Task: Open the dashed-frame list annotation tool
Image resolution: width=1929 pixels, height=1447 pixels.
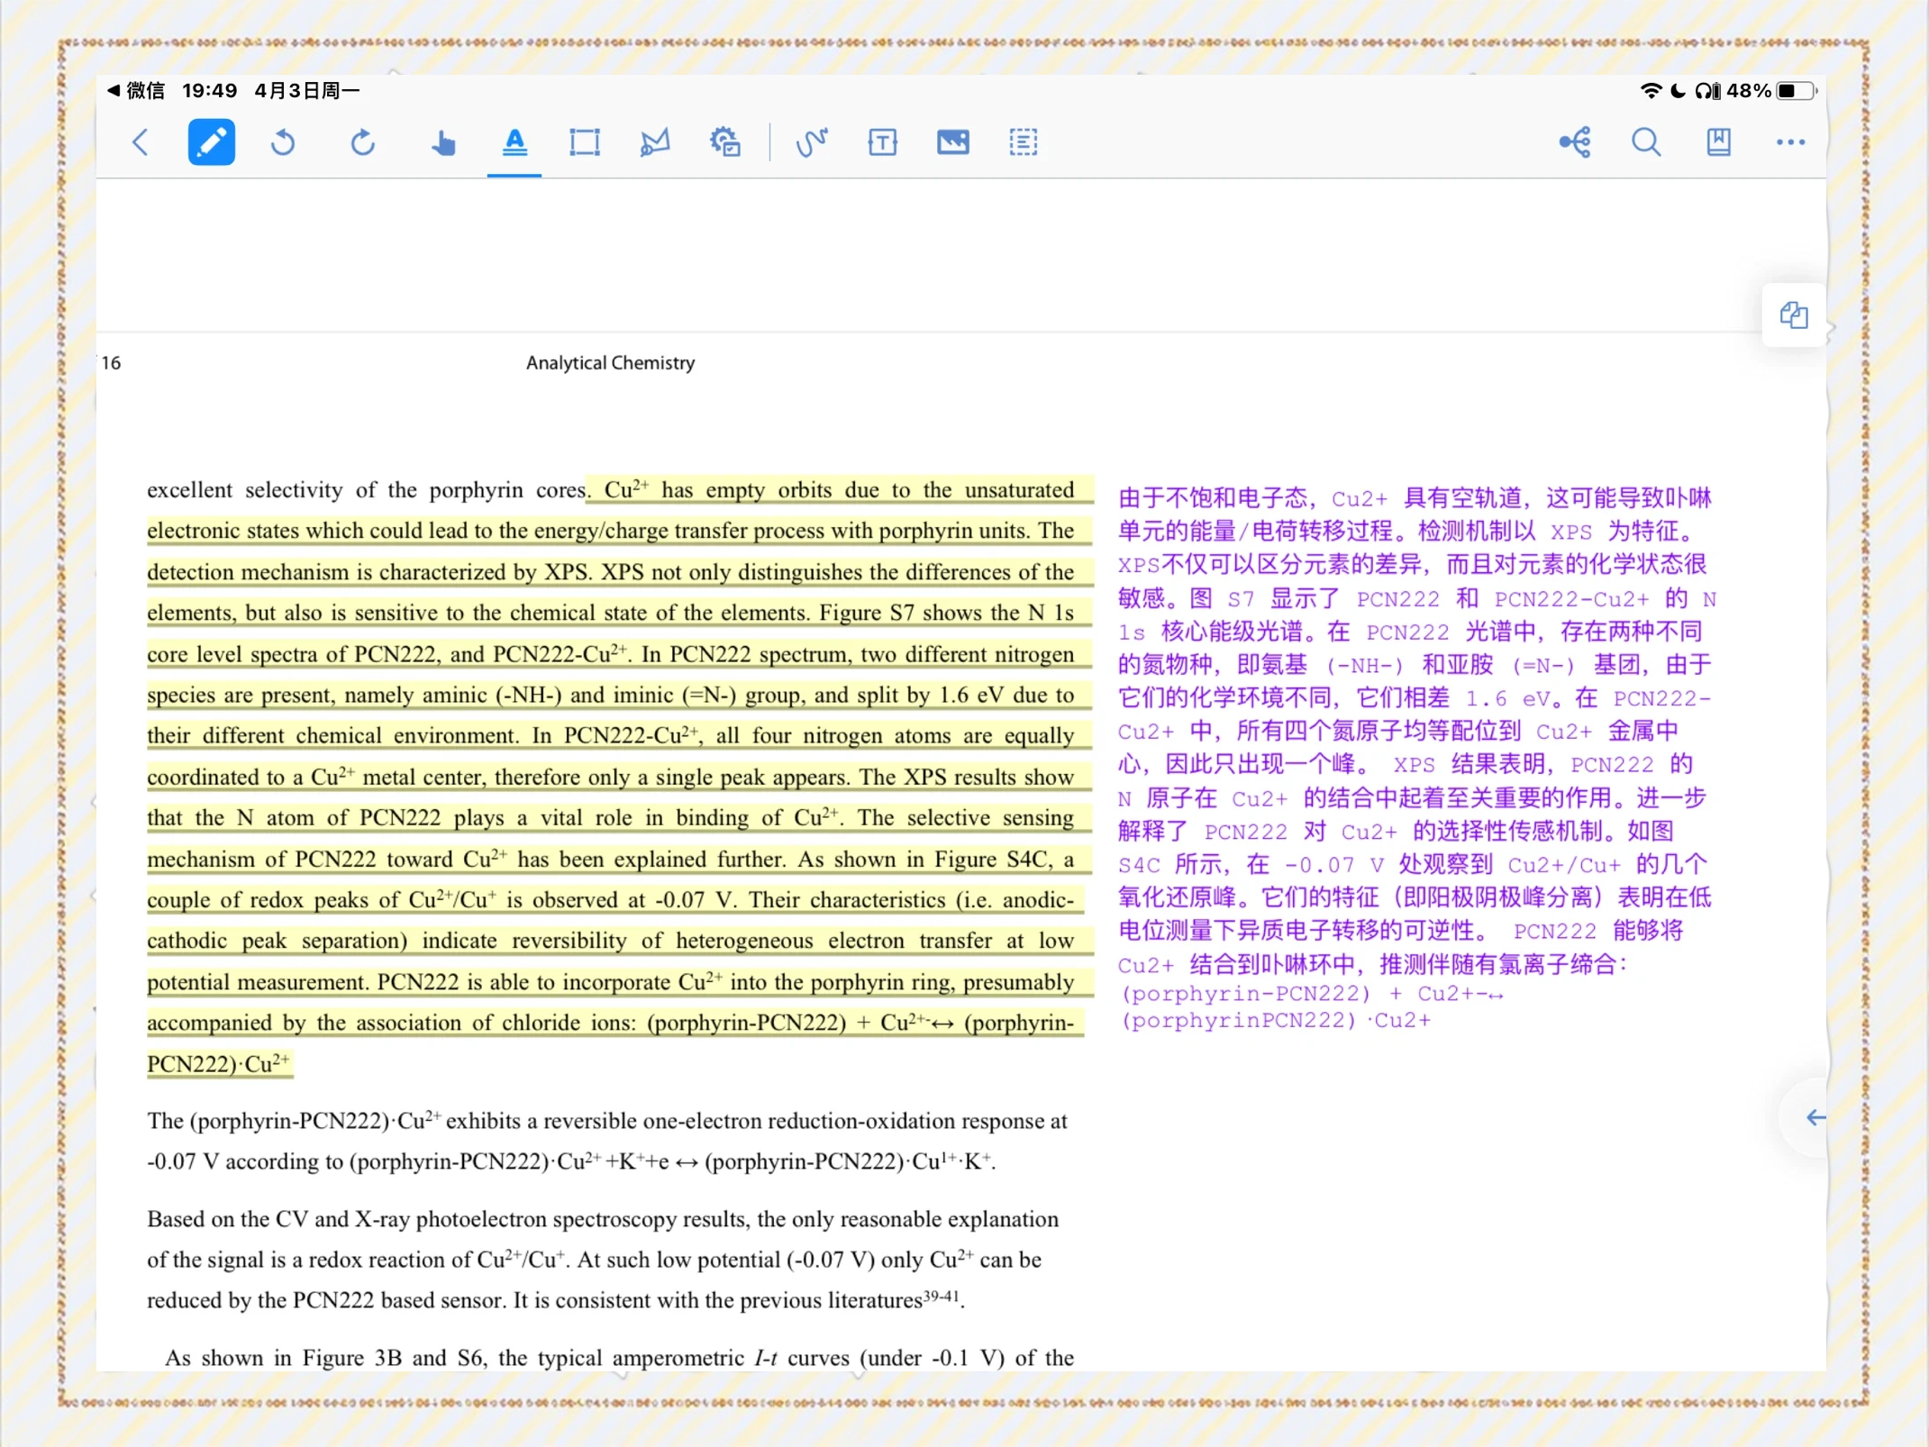Action: tap(1024, 142)
